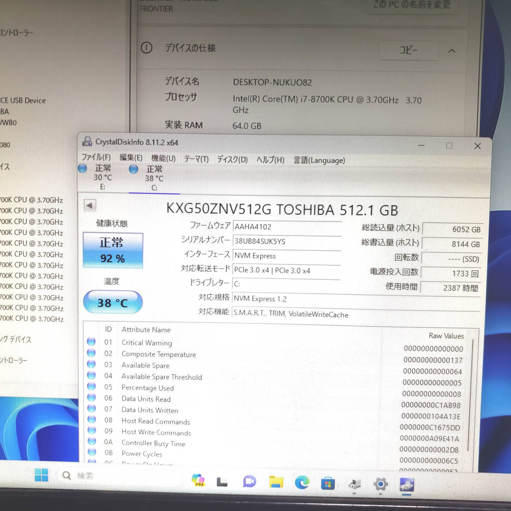Select the Critical Warning attribute name
The width and height of the screenshot is (511, 511).
[x=147, y=343]
